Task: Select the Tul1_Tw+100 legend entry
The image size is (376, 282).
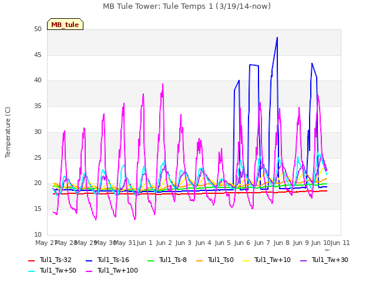Action: 112,270
